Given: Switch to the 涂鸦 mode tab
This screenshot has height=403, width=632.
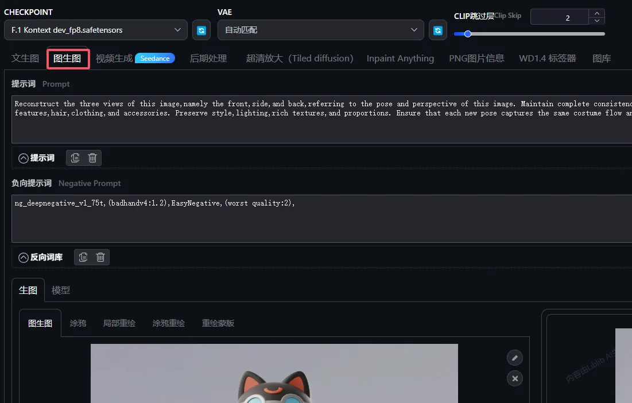Looking at the screenshot, I should click(78, 323).
